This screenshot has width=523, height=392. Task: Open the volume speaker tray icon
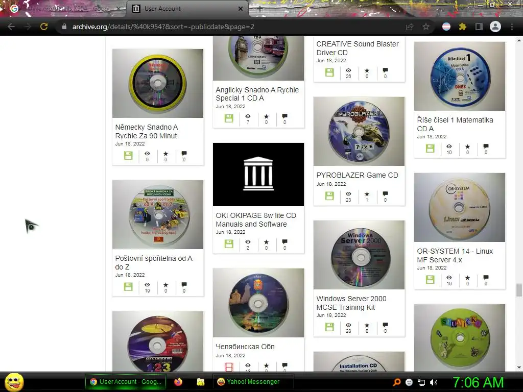pyautogui.click(x=434, y=382)
